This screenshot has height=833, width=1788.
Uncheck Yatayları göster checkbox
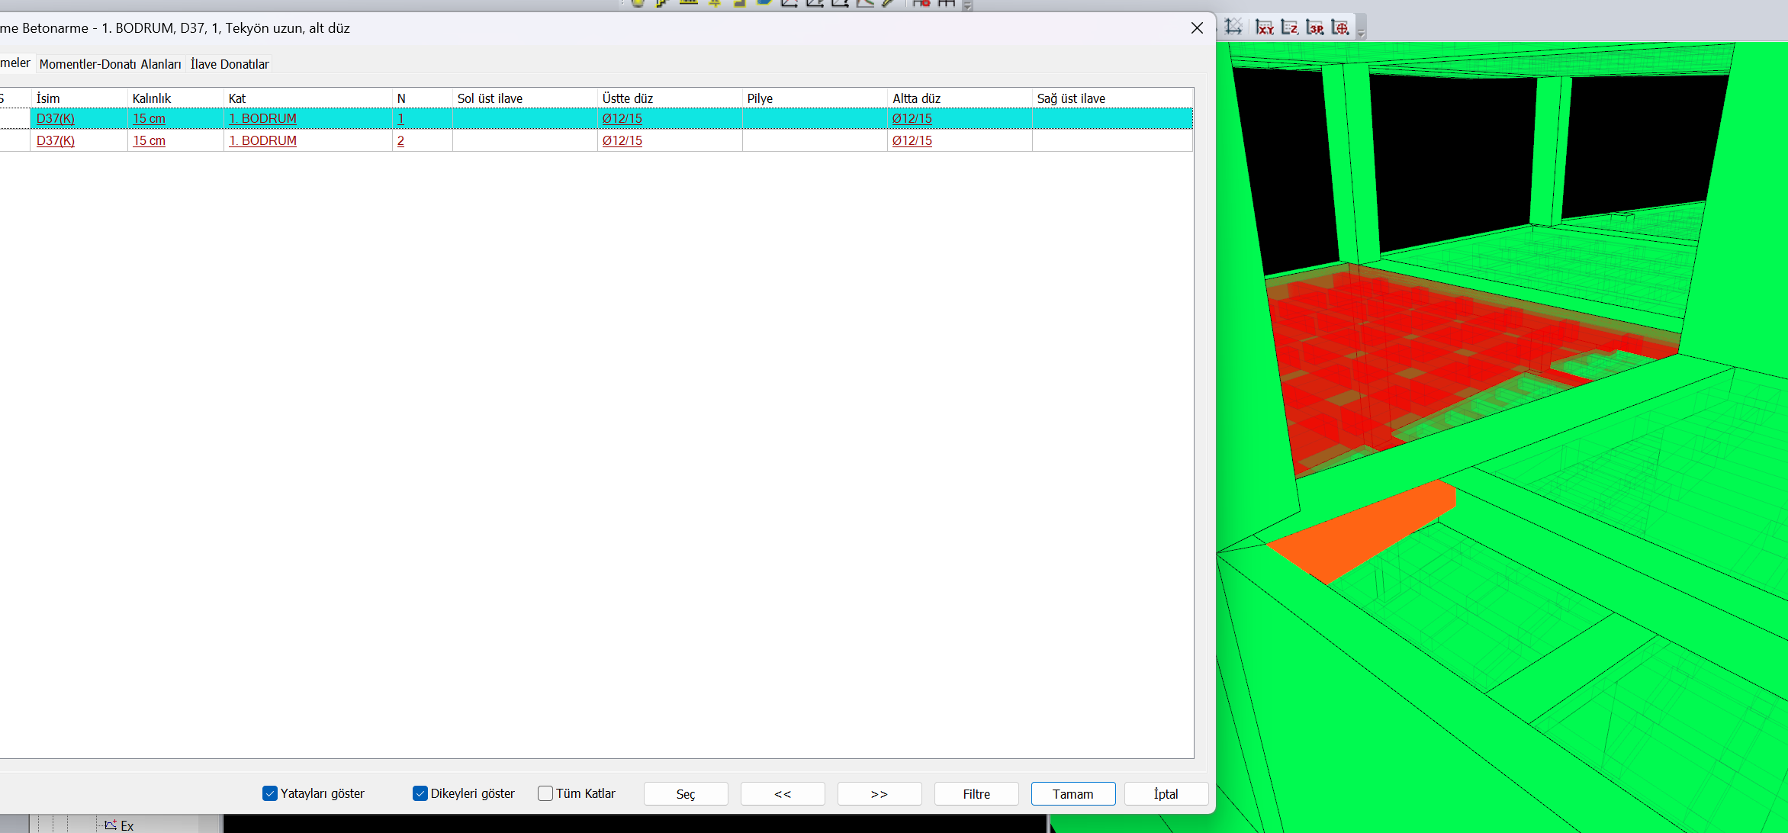click(270, 793)
